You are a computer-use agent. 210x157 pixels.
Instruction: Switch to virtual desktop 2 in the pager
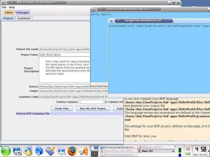click(x=94, y=154)
